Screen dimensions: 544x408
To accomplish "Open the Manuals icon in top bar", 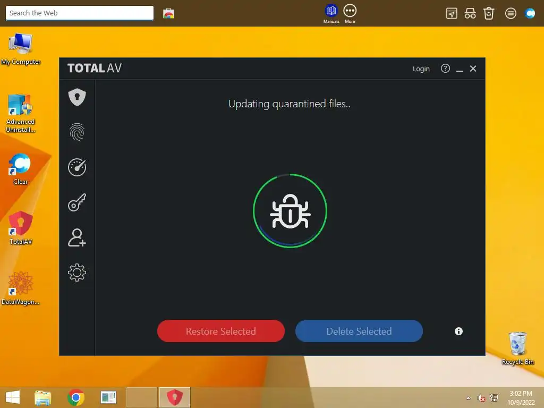I will coord(331,14).
